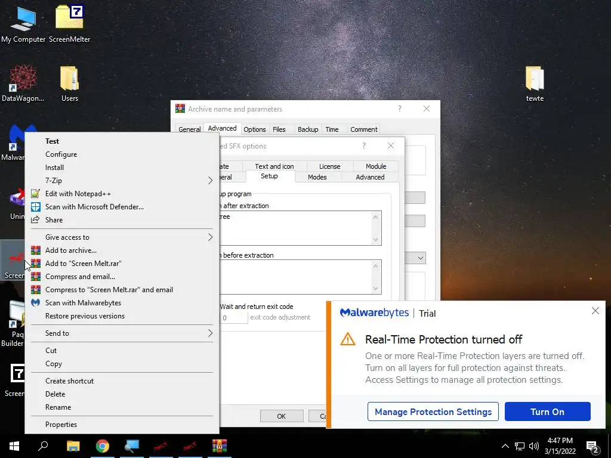
Task: Select the Users folder on desktop
Action: coord(69,83)
